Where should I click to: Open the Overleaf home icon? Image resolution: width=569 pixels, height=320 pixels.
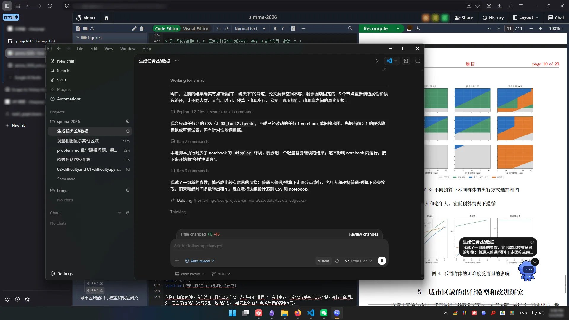[106, 18]
